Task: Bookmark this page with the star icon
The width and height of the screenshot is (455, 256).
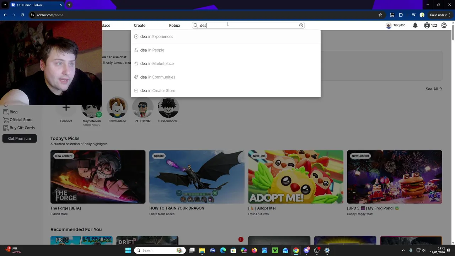Action: click(380, 15)
